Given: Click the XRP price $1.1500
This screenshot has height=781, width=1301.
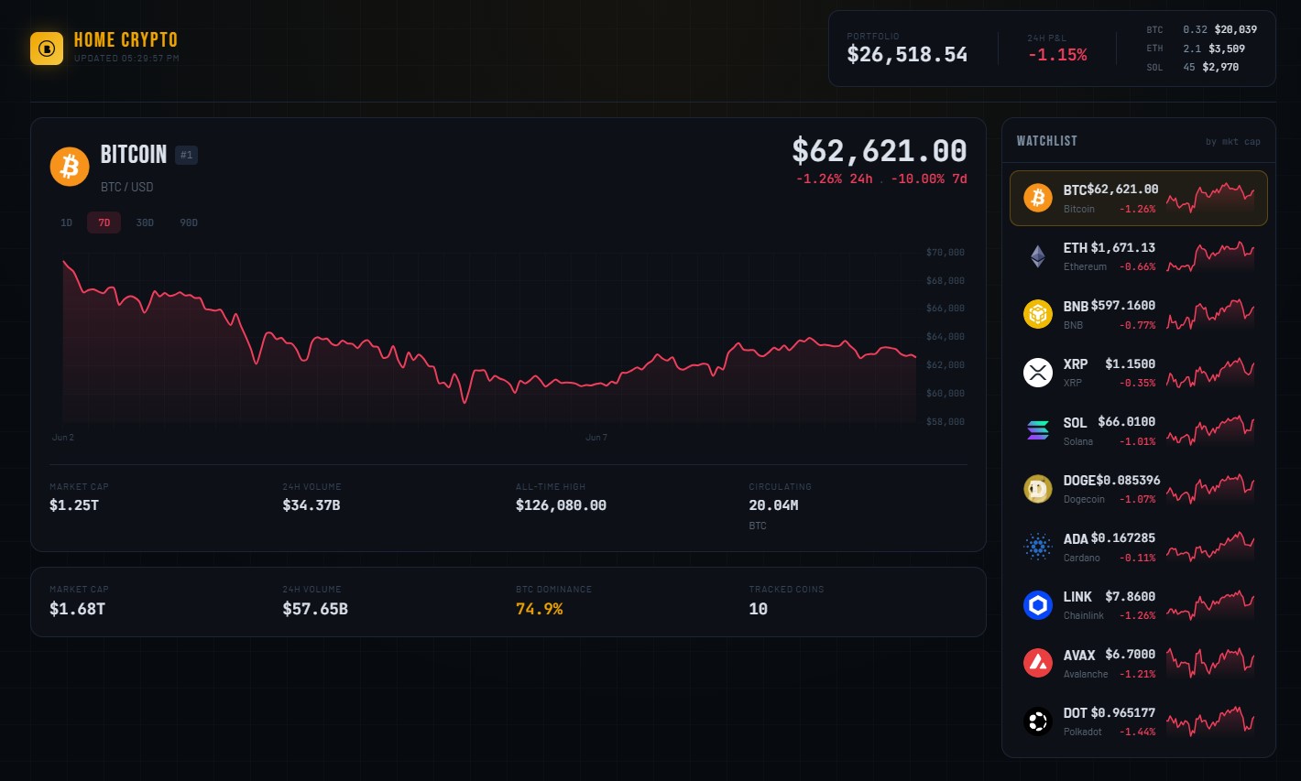Looking at the screenshot, I should (x=1131, y=364).
